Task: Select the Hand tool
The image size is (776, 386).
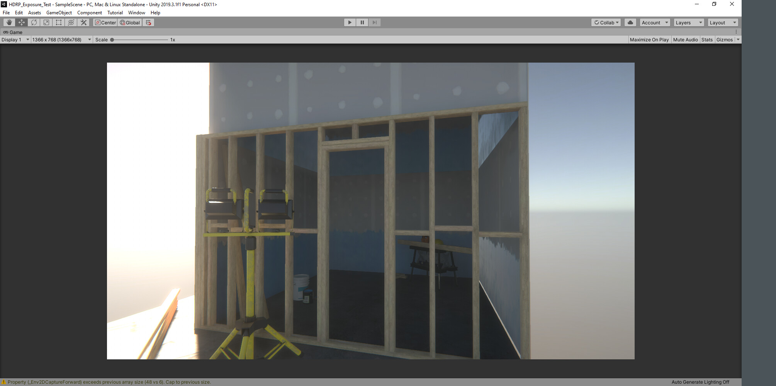Action: coord(9,22)
